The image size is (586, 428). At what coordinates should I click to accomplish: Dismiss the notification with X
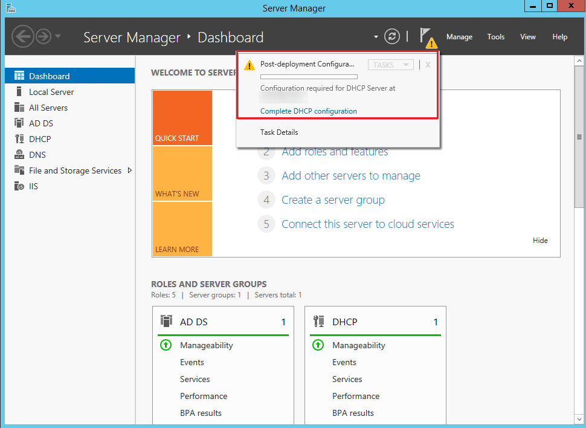click(x=428, y=65)
